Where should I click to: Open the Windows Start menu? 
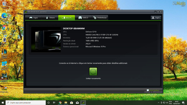pyautogui.click(x=3, y=103)
